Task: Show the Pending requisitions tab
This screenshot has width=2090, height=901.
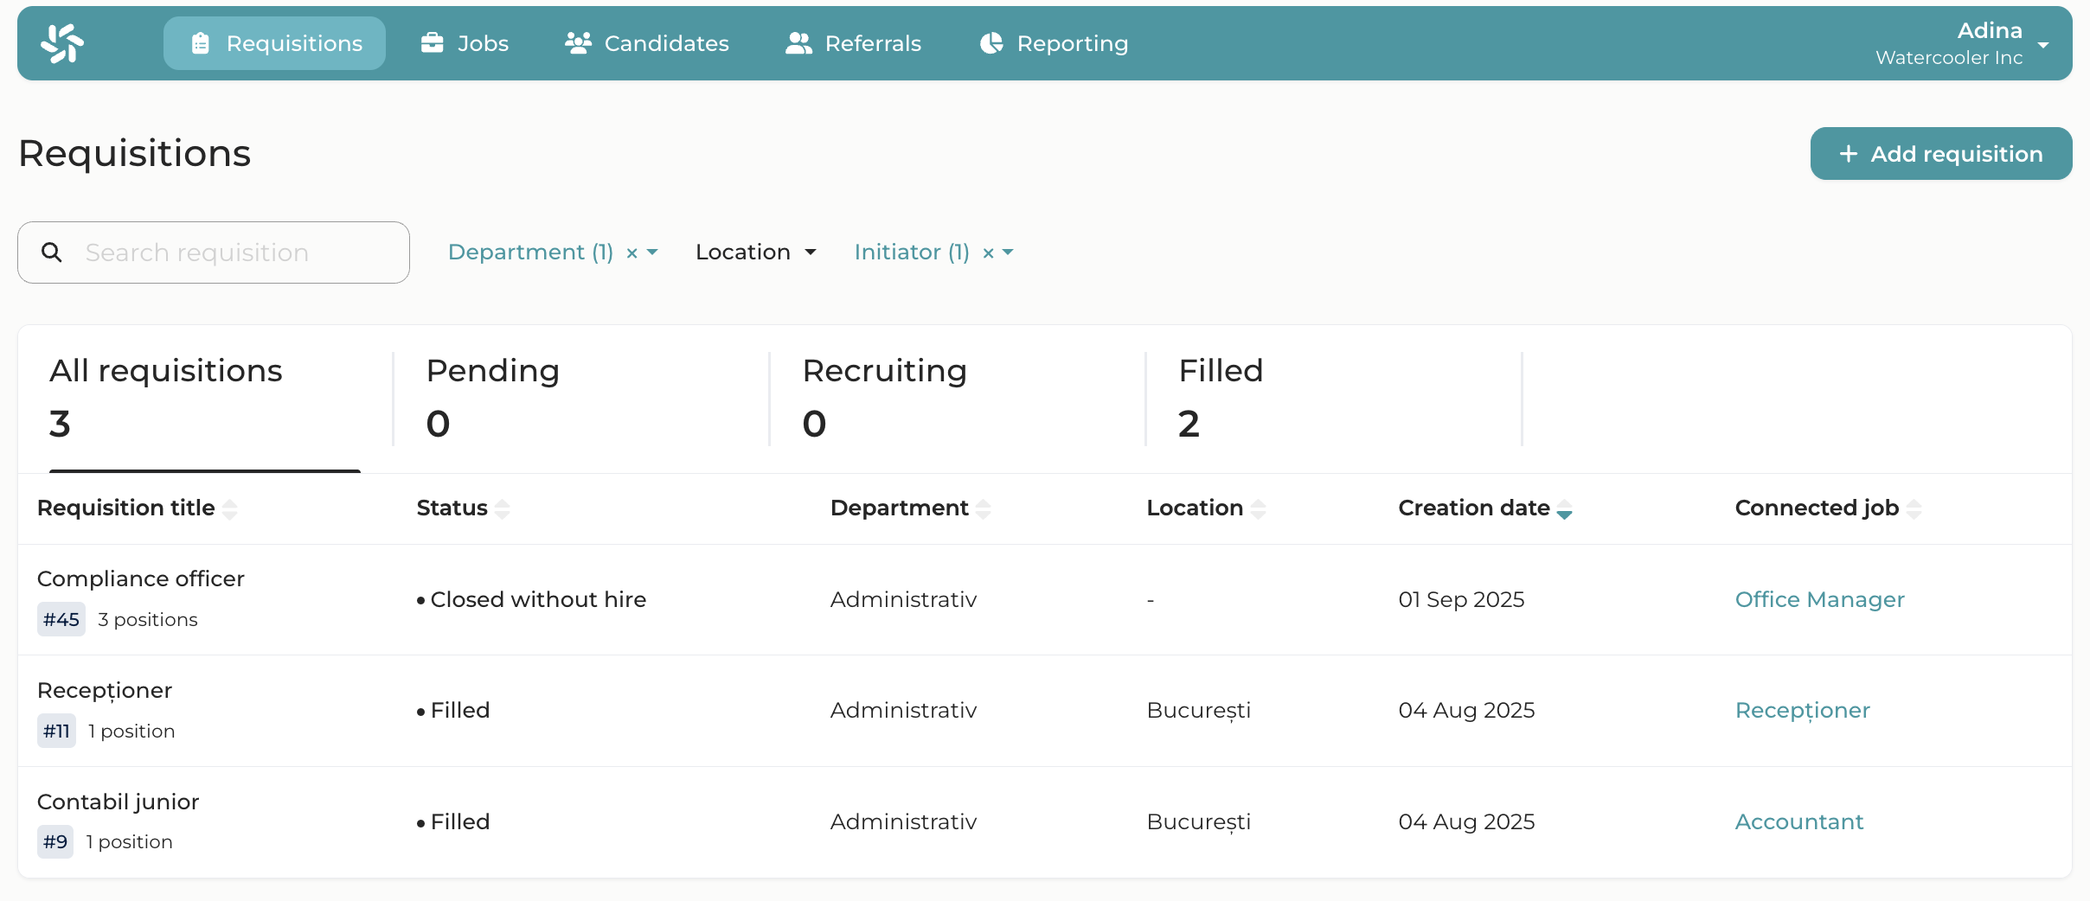Action: [x=493, y=398]
